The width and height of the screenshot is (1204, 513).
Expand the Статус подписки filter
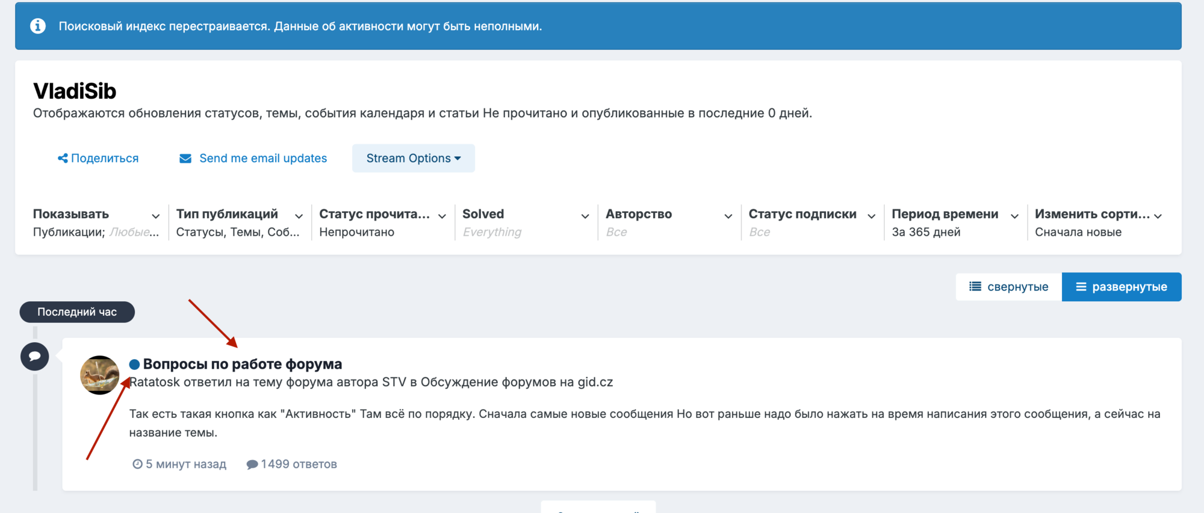click(x=812, y=223)
